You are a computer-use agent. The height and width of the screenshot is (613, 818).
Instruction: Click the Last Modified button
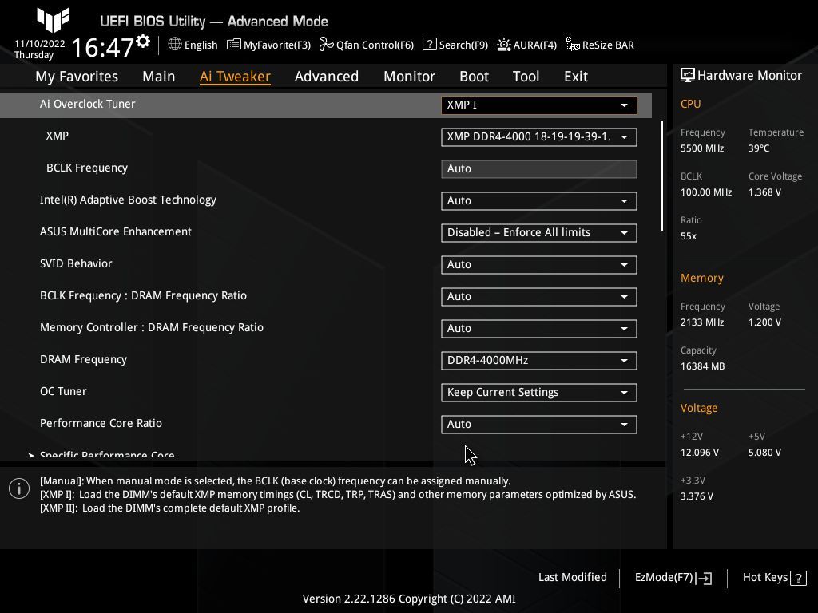[572, 578]
